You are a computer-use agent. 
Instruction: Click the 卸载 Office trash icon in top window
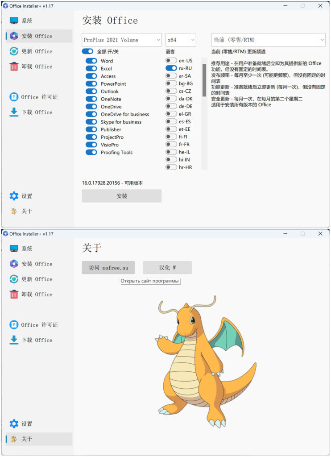point(14,66)
